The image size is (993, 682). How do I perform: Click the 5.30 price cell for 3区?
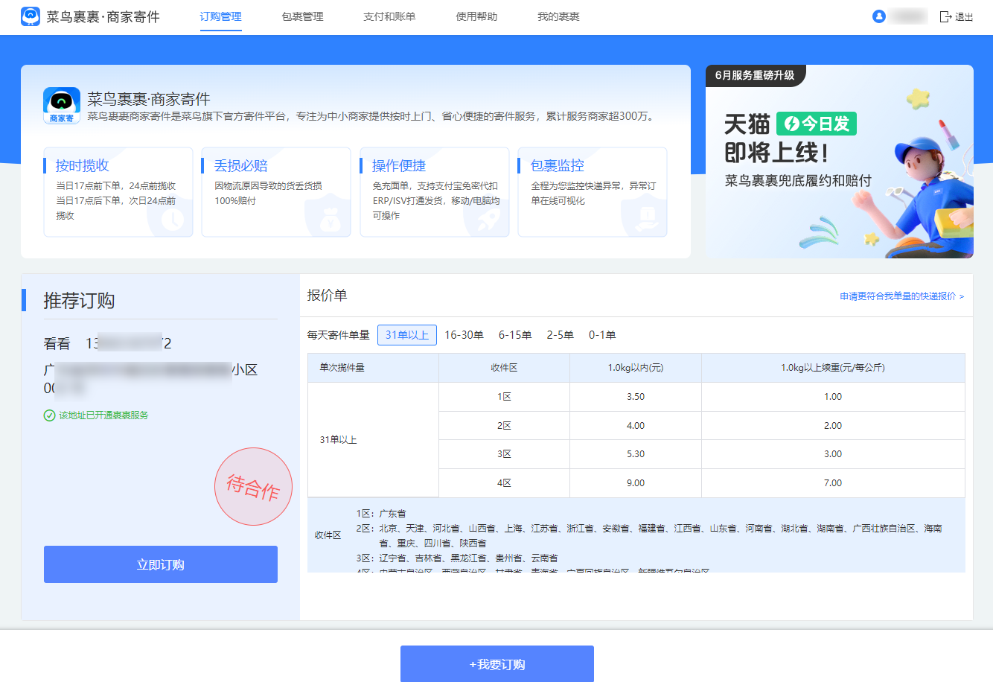[636, 454]
